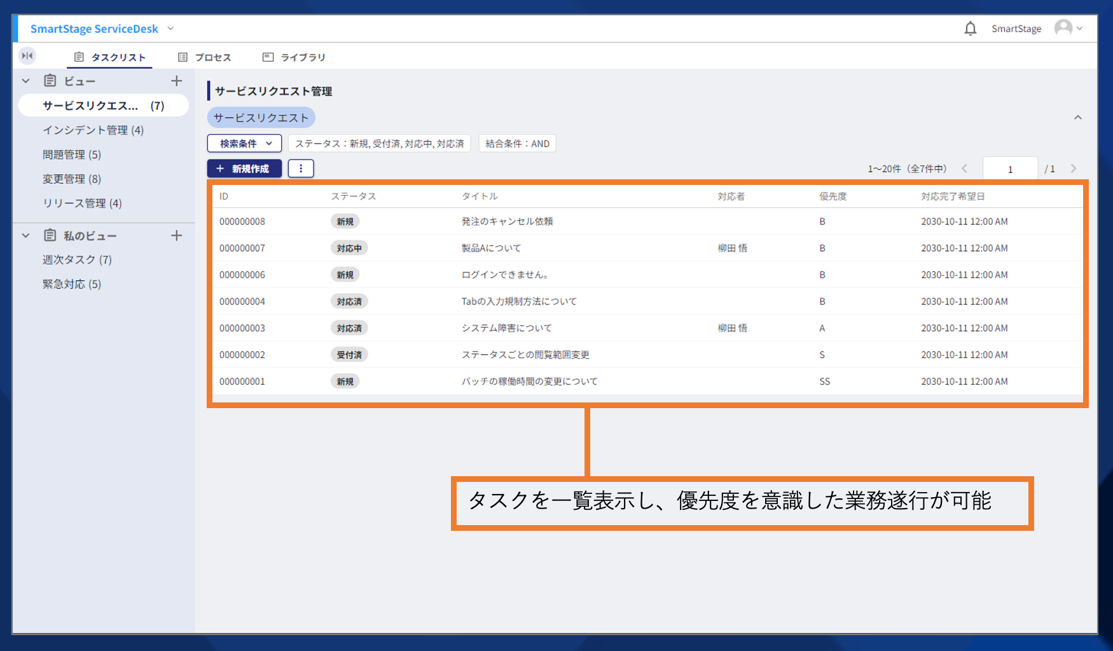
Task: Add a new 私のビュー with plus icon
Action: (x=177, y=235)
